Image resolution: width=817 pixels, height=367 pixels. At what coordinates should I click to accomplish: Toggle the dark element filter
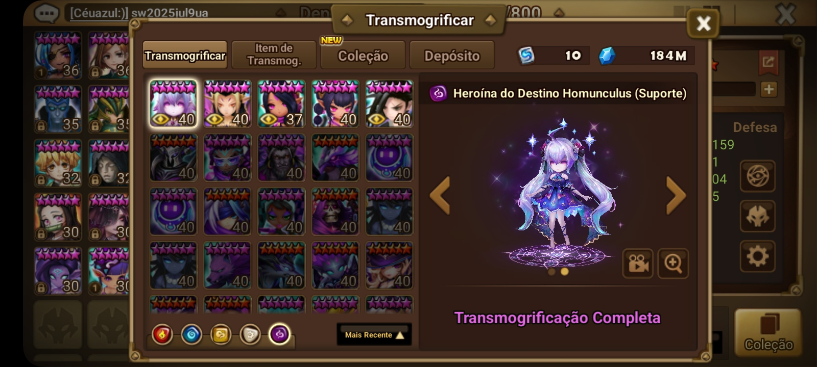click(279, 335)
